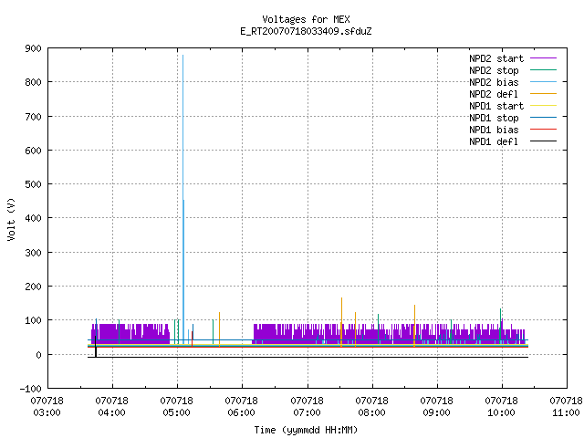Click the x-axis tick label 070718 10:00
This screenshot has width=584, height=438.
click(x=501, y=407)
